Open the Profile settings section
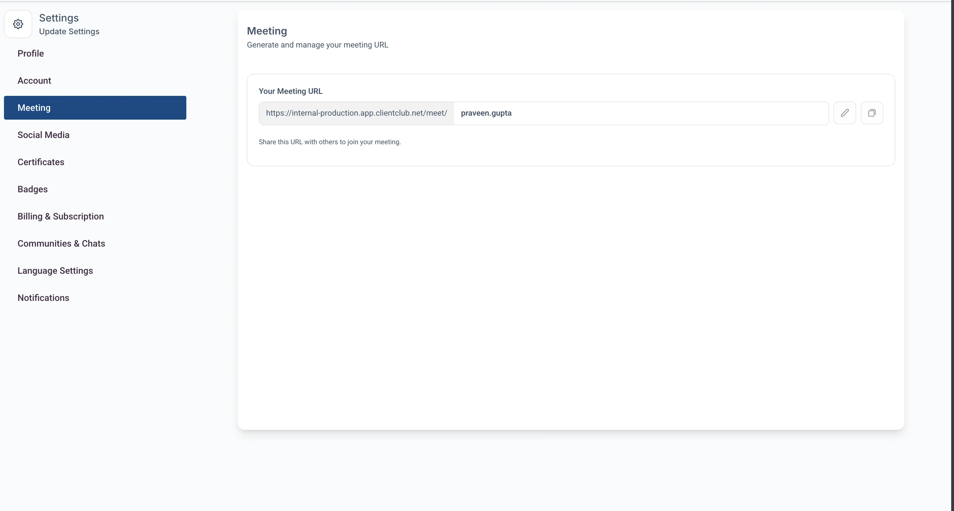The height and width of the screenshot is (511, 954). pyautogui.click(x=31, y=53)
